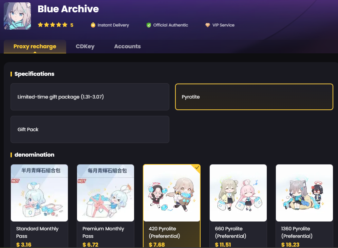Click the HOT badge on Premium Monthly Pass
338x248 pixels.
point(82,181)
